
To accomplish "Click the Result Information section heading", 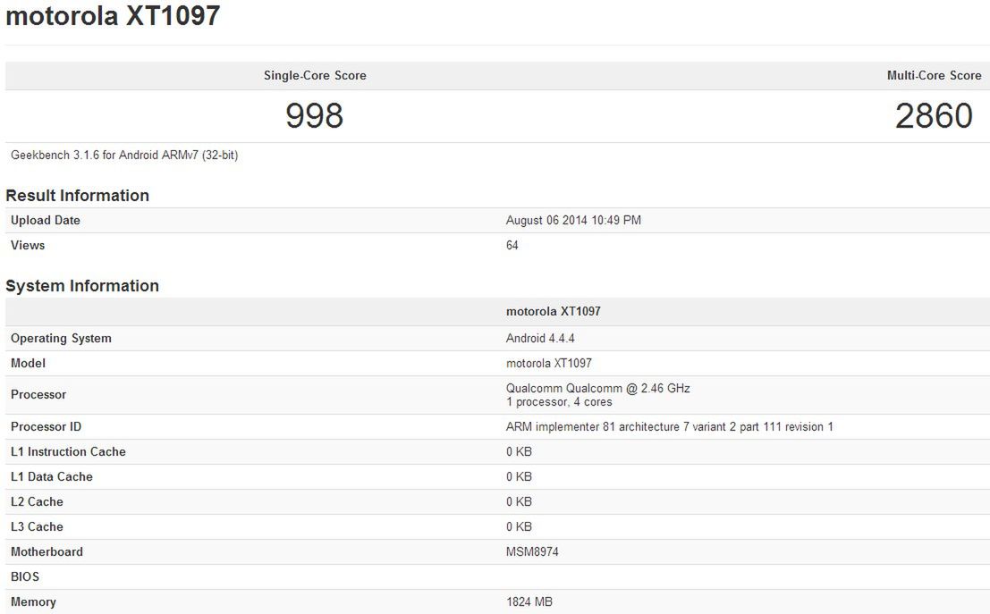I will (x=78, y=195).
